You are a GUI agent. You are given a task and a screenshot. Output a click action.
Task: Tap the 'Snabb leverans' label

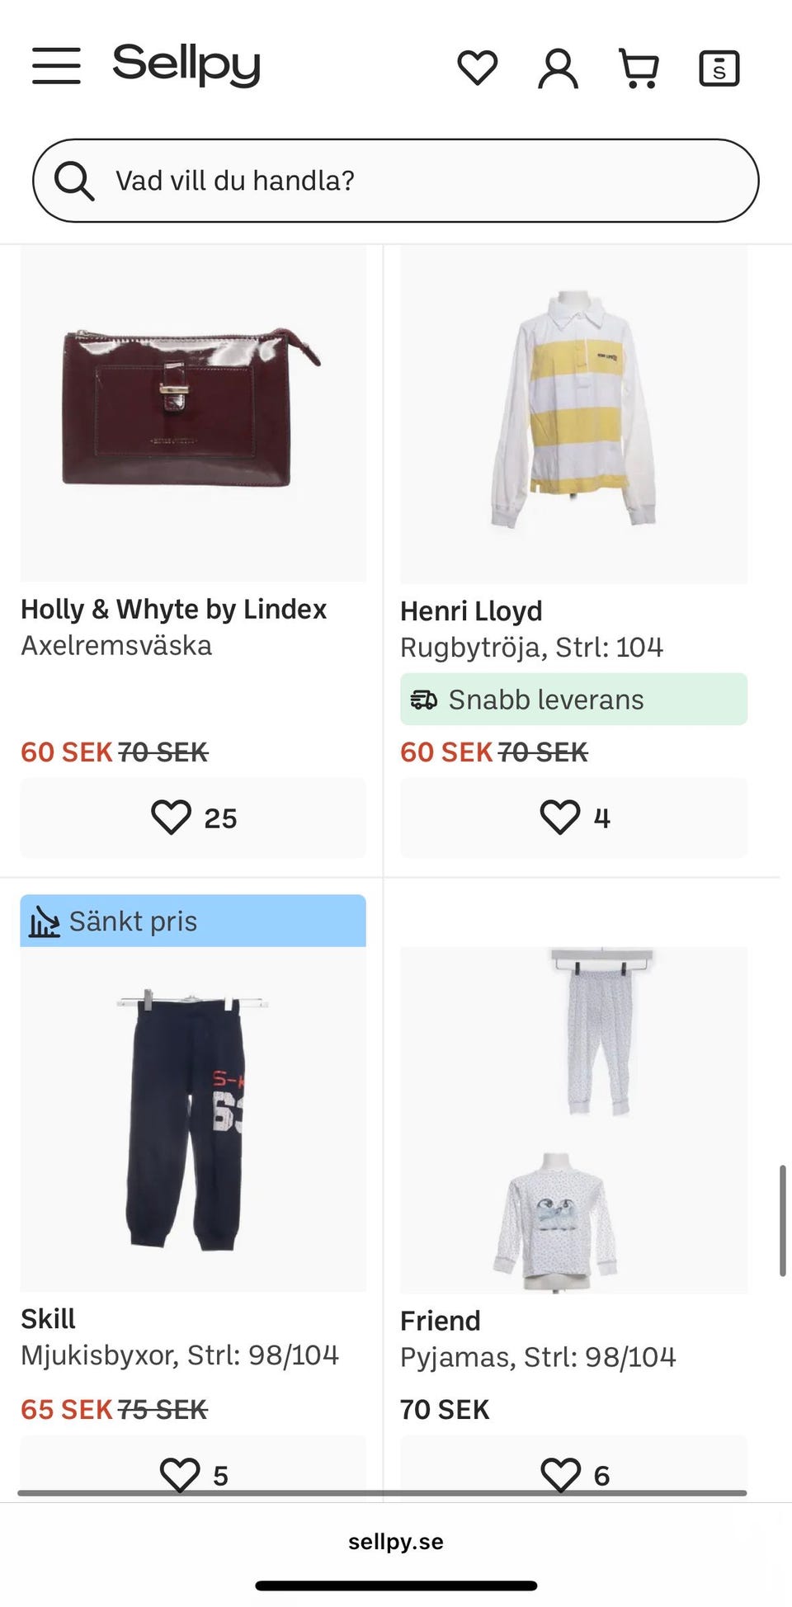pos(573,700)
